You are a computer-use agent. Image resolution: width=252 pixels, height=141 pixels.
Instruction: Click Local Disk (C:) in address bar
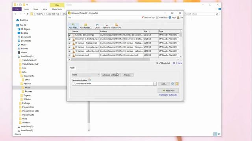pyautogui.click(x=52, y=14)
